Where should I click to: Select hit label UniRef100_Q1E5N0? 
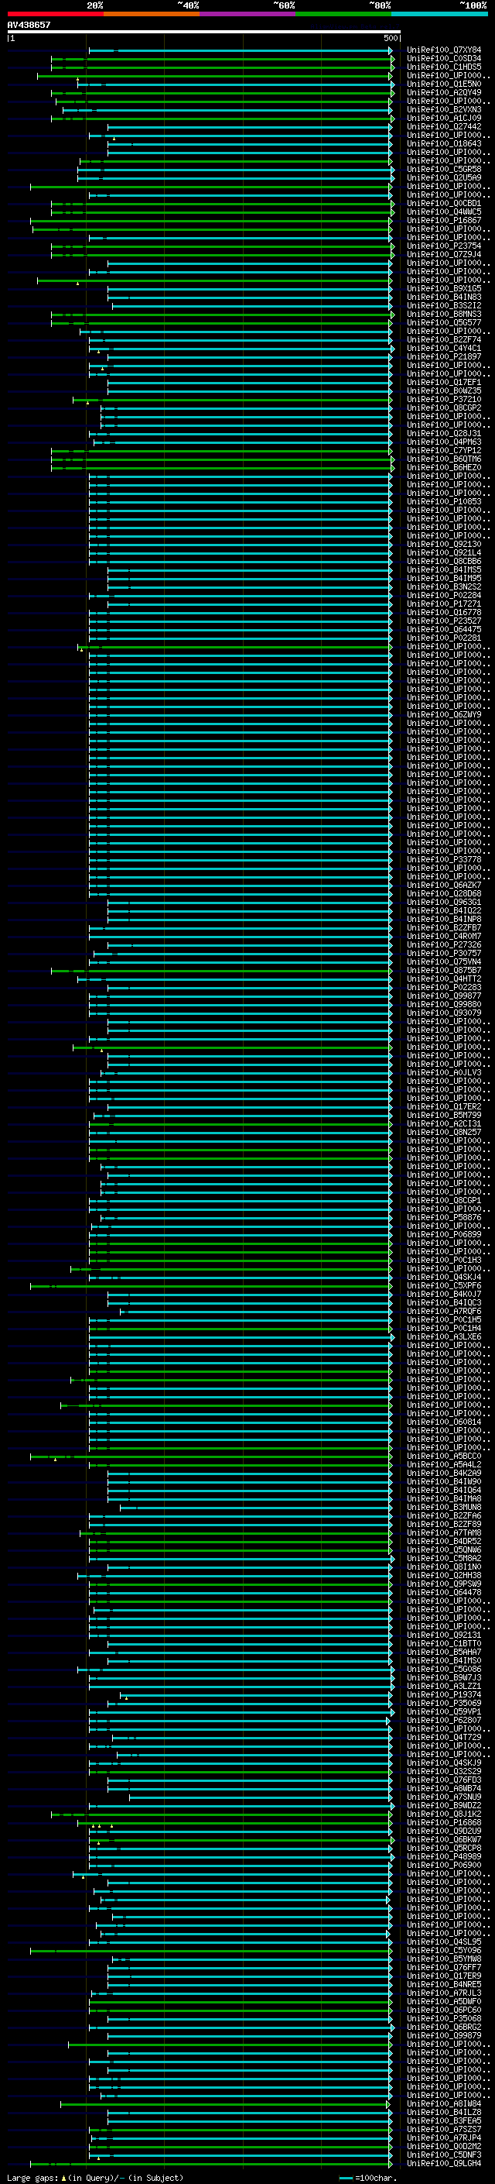(444, 84)
